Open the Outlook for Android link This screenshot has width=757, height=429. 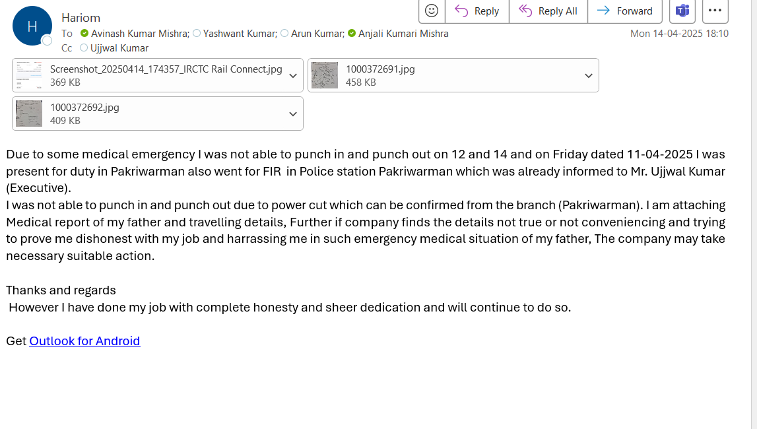tap(84, 341)
